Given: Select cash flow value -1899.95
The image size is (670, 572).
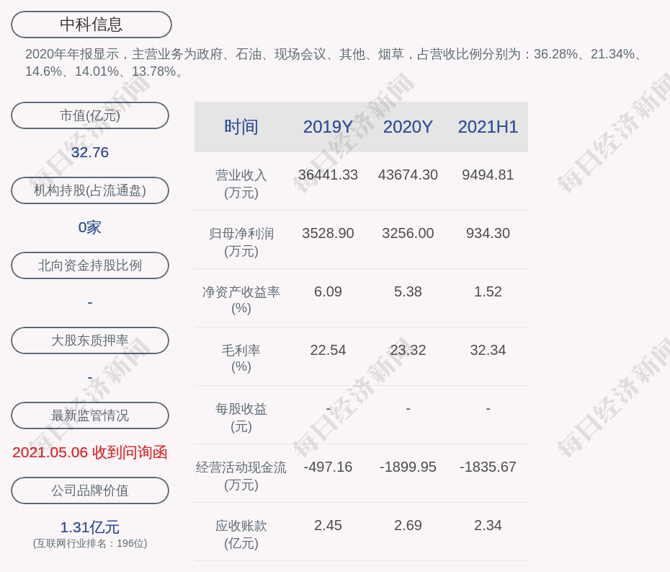Looking at the screenshot, I should coord(408,467).
